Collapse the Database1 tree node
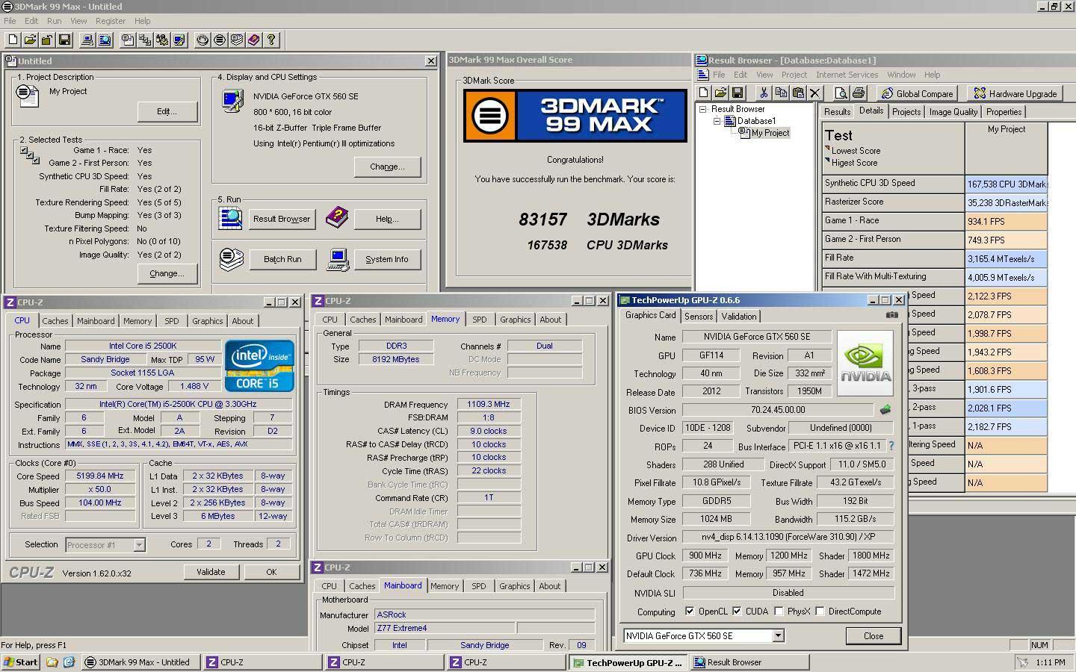Image resolution: width=1076 pixels, height=672 pixels. (x=717, y=121)
